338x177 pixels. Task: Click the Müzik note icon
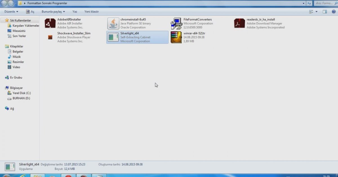pos(10,57)
